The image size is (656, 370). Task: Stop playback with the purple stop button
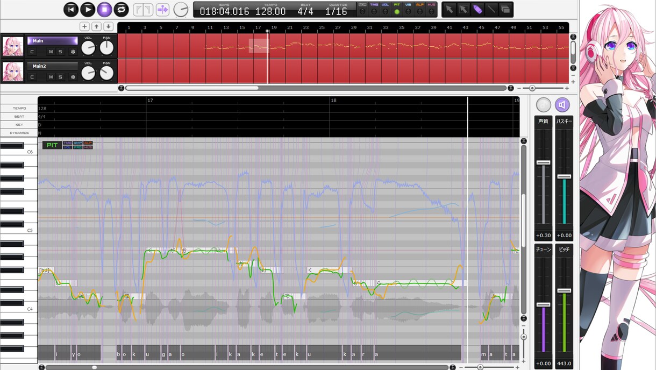[104, 9]
